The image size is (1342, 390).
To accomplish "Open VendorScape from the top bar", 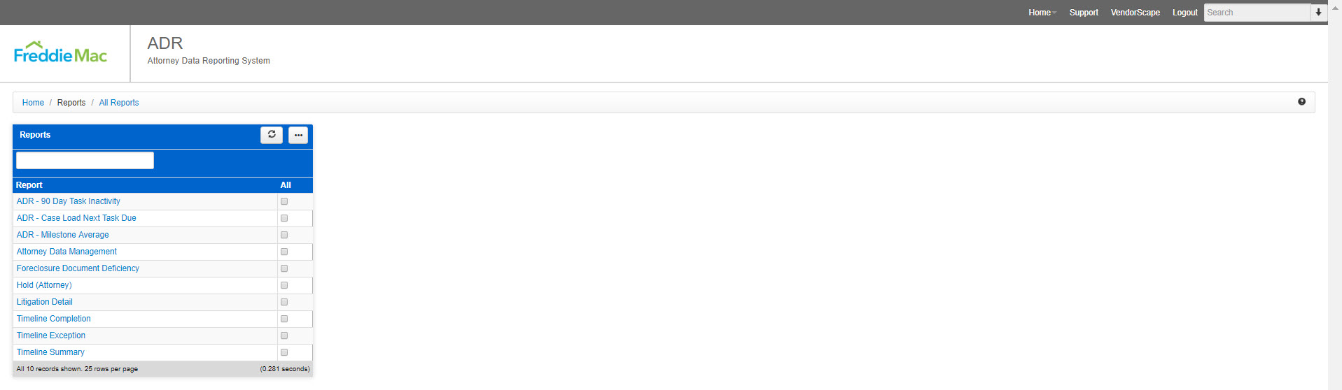I will [x=1135, y=13].
